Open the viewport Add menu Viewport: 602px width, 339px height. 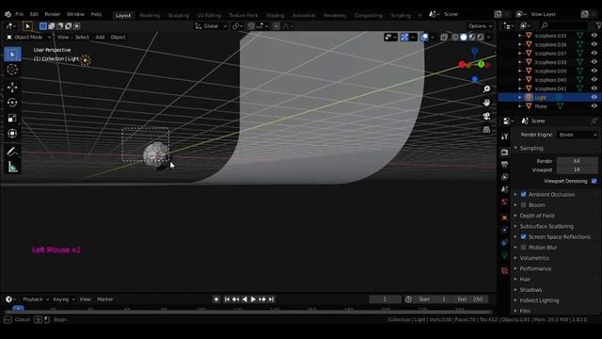[x=100, y=38]
